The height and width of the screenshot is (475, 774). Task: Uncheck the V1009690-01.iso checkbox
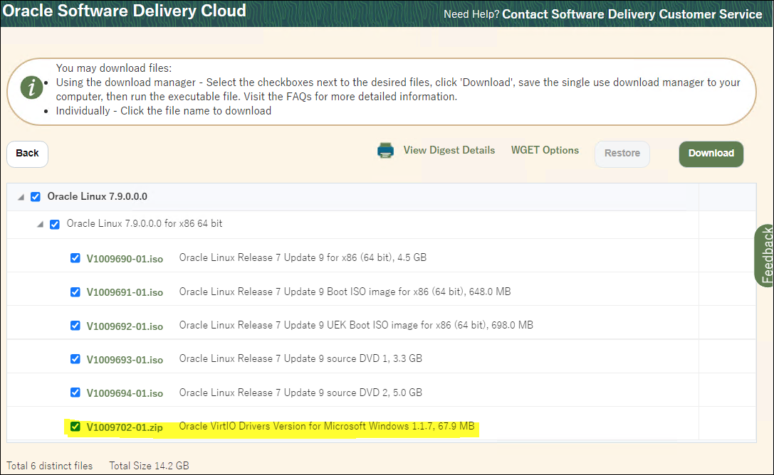point(75,258)
